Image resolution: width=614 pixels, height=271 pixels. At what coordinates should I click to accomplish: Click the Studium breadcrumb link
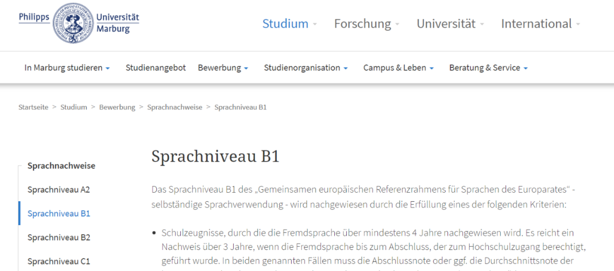74,107
